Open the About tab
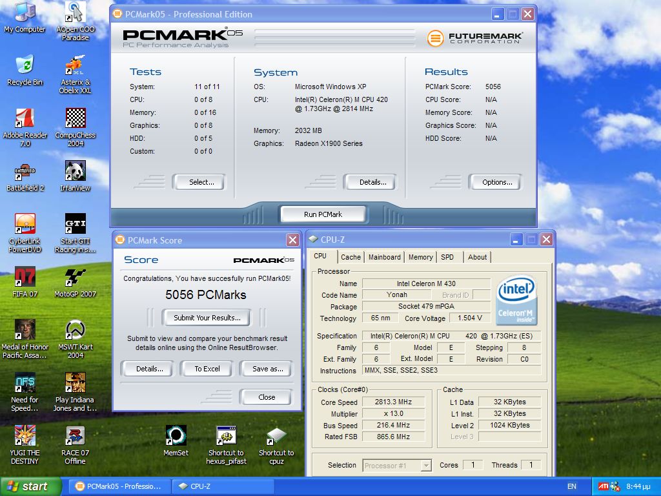Image resolution: width=661 pixels, height=496 pixels. 477,257
